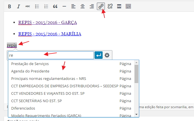Select CCT EMPREGADOS DE EMPRESAS DISTRIBUIDORAS suggestion
This screenshot has height=121, width=194.
click(x=71, y=86)
